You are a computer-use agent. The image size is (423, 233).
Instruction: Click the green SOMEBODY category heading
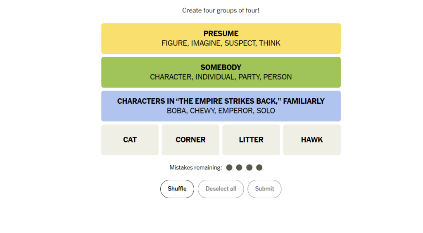[x=221, y=67]
